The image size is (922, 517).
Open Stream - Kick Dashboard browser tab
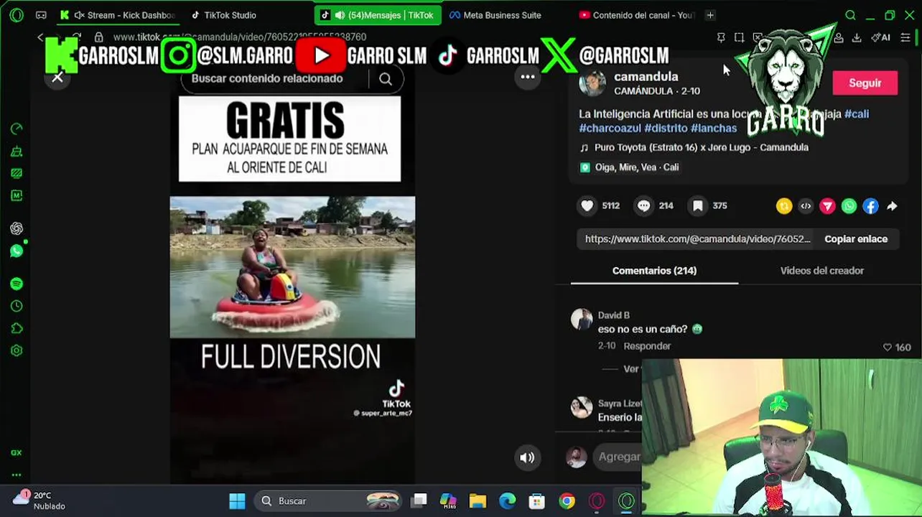(x=118, y=15)
